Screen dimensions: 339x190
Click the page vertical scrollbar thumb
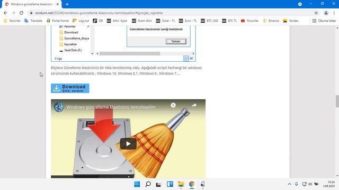(337, 101)
